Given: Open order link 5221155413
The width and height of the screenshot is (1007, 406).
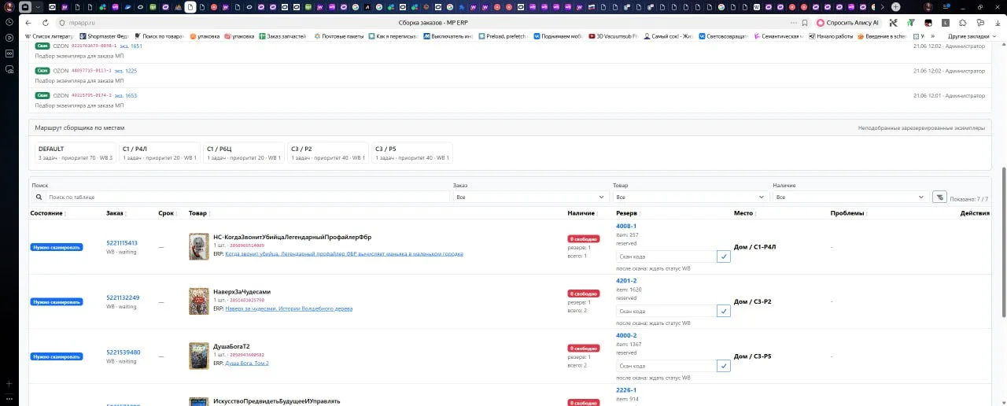Looking at the screenshot, I should [122, 243].
